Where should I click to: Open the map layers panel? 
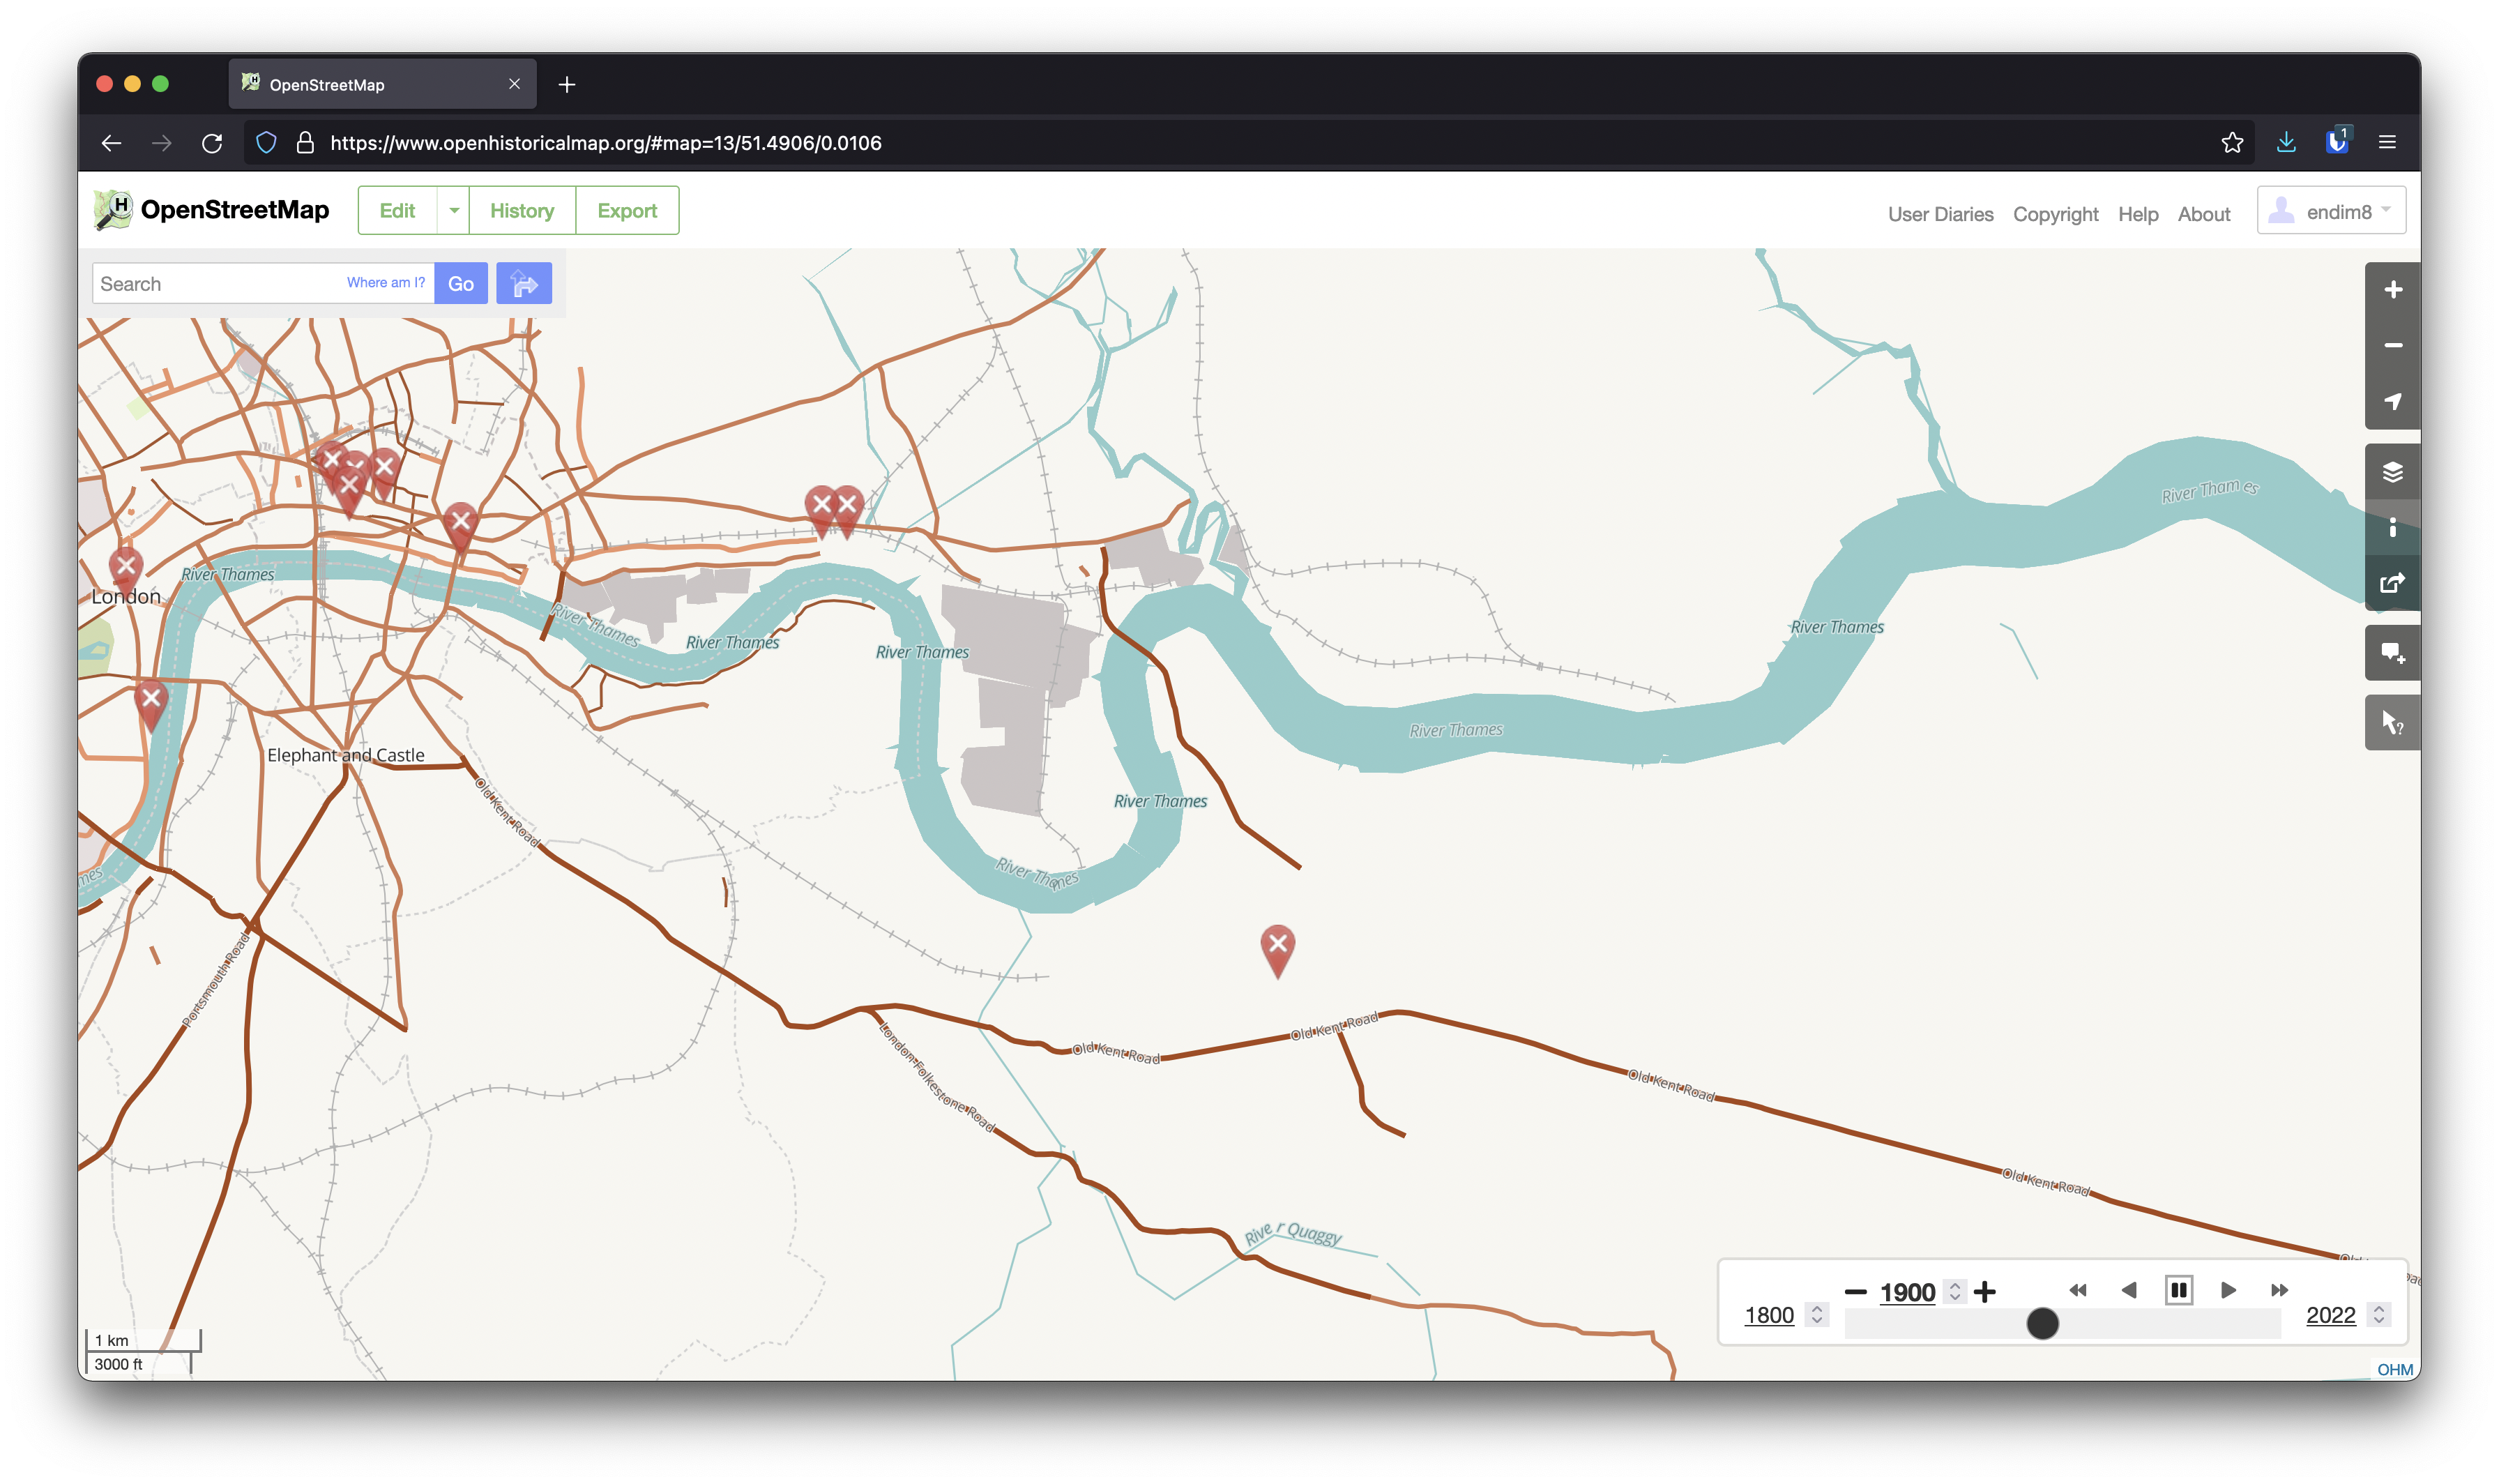[x=2393, y=471]
